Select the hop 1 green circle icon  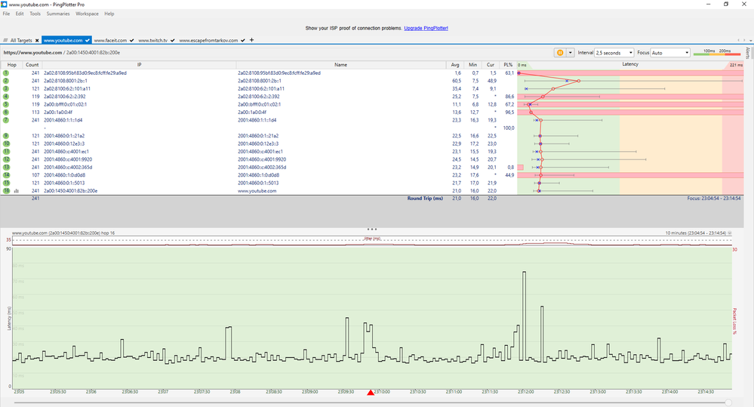(x=6, y=73)
